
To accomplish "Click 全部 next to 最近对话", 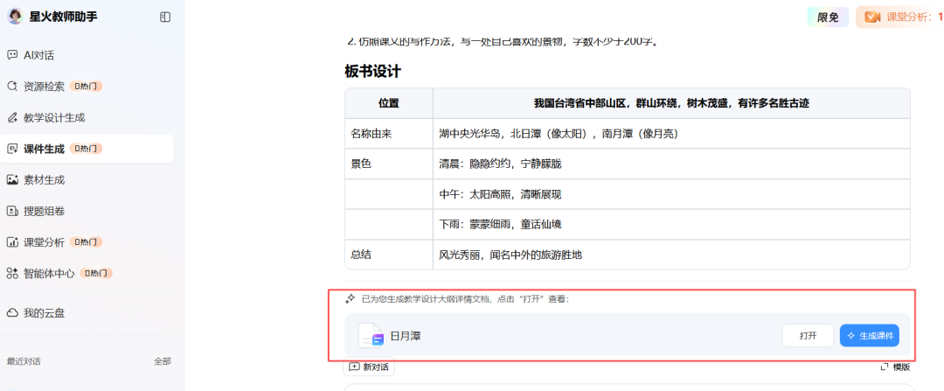I will pos(162,361).
